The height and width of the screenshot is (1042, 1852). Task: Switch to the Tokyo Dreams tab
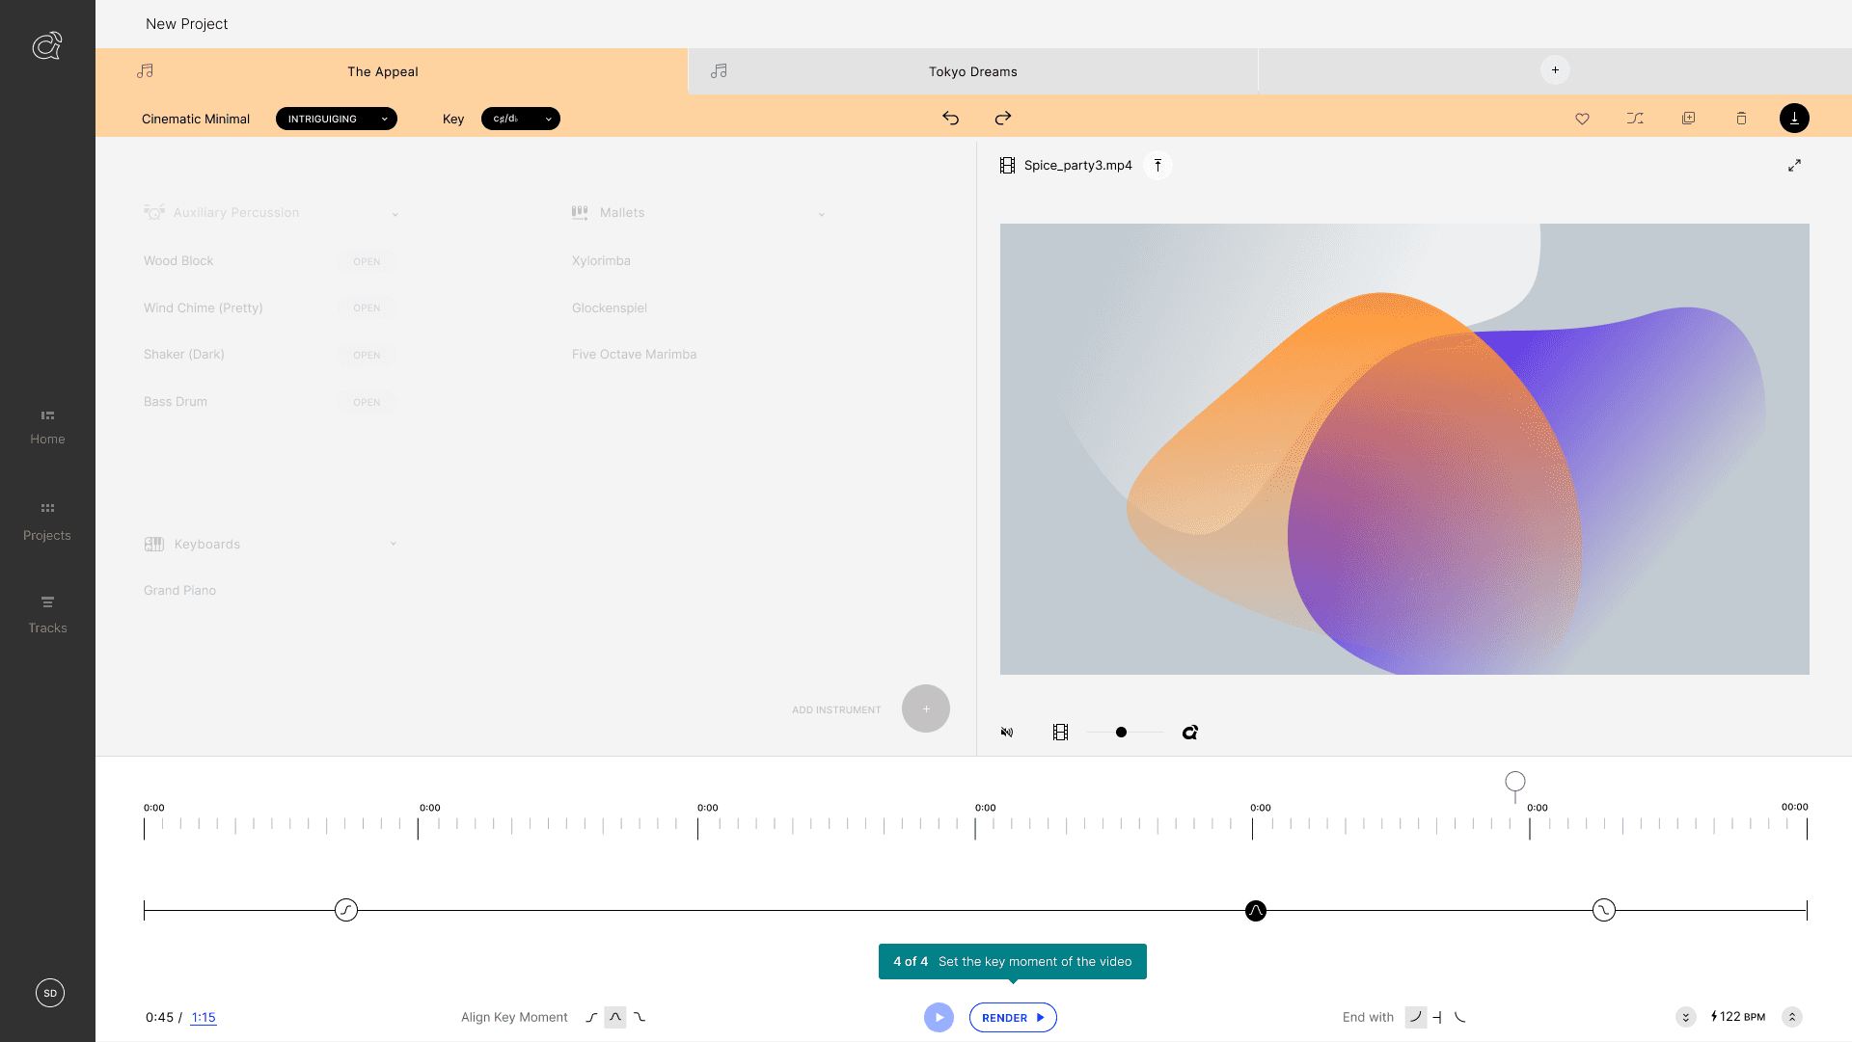click(972, 71)
